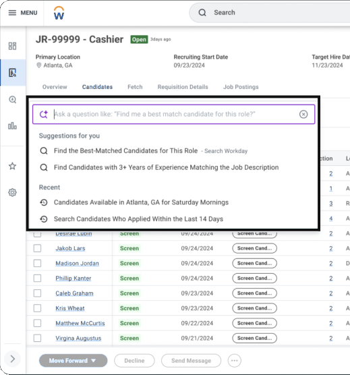350x375 pixels.
Task: Choose 'Find Candidates with 3+ Years of Experience'
Action: (166, 167)
